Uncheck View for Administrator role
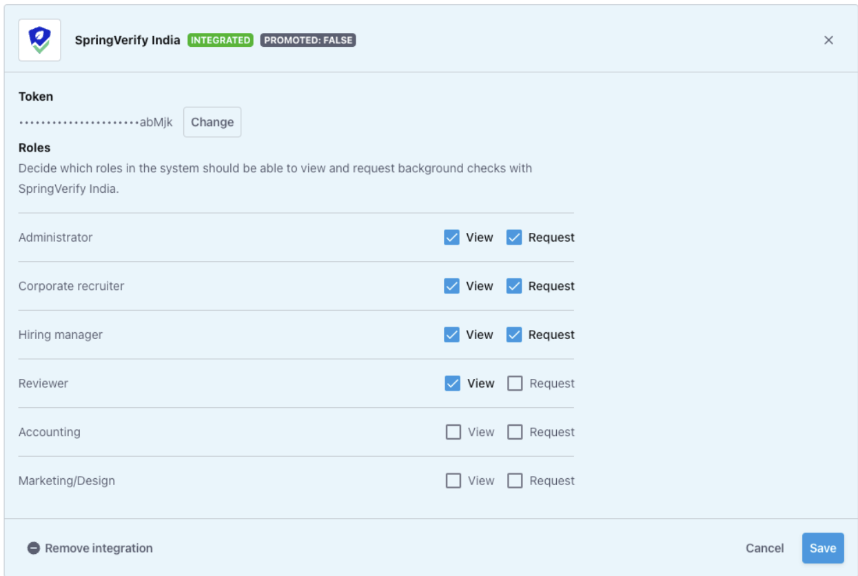Viewport: 858px width, 576px height. tap(452, 238)
